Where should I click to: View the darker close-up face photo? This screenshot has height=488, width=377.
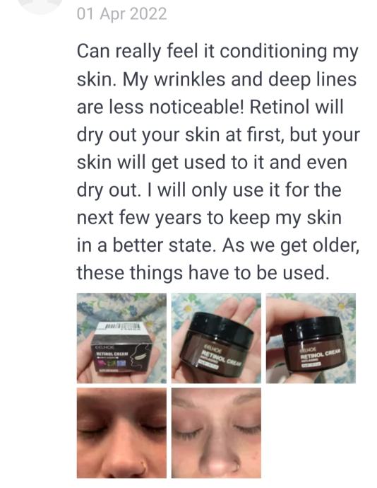tap(121, 433)
